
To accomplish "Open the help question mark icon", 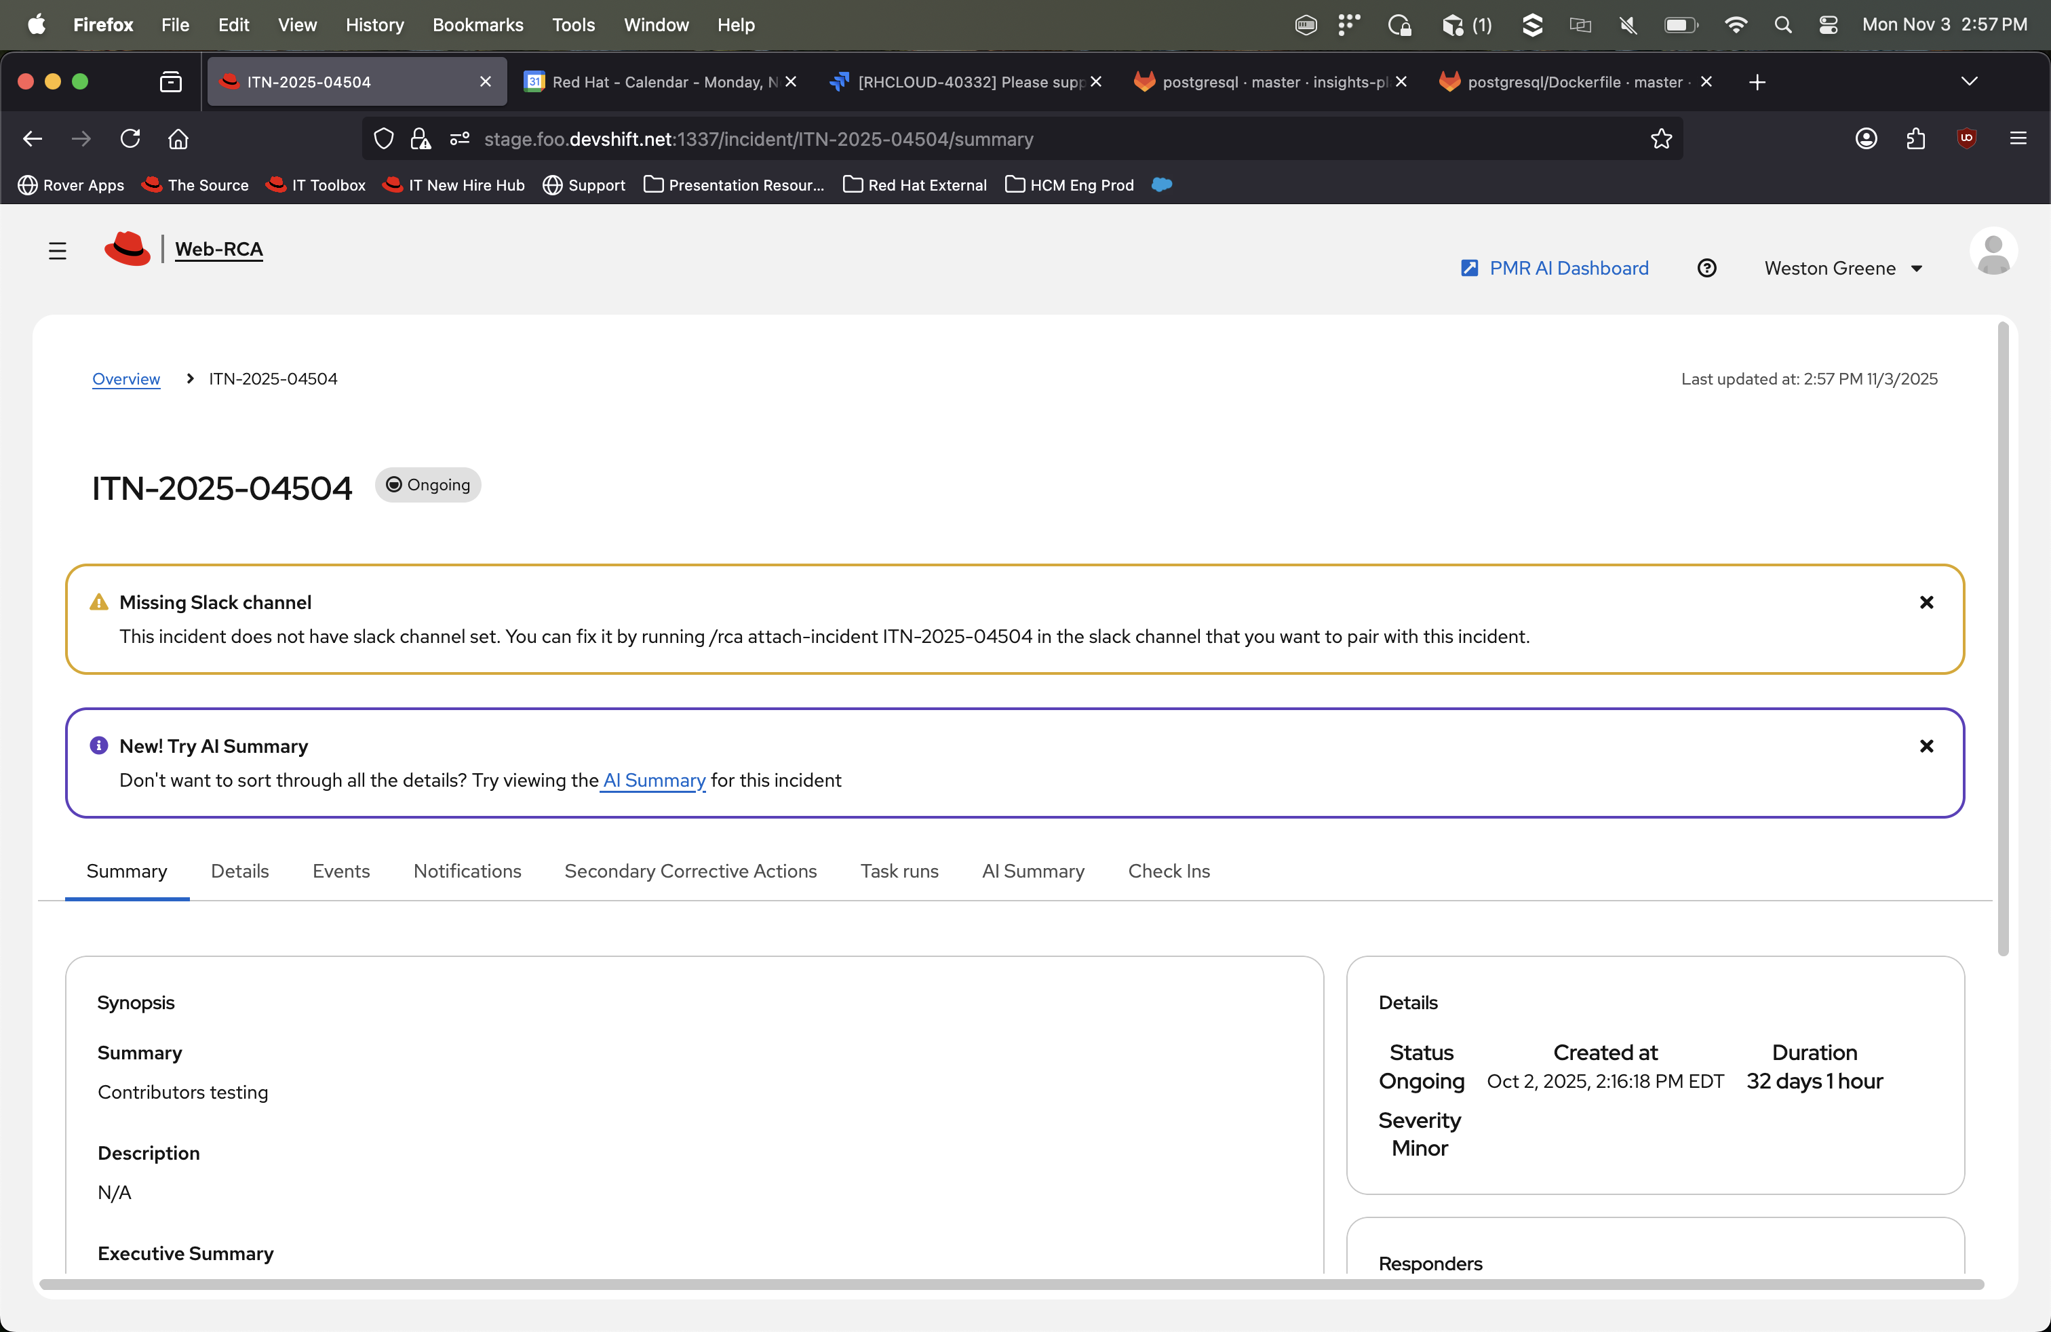I will 1706,268.
